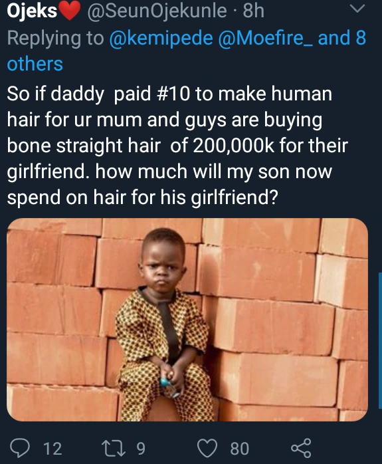The width and height of the screenshot is (382, 464).
Task: Tap the retweet count 9
Action: 141,448
